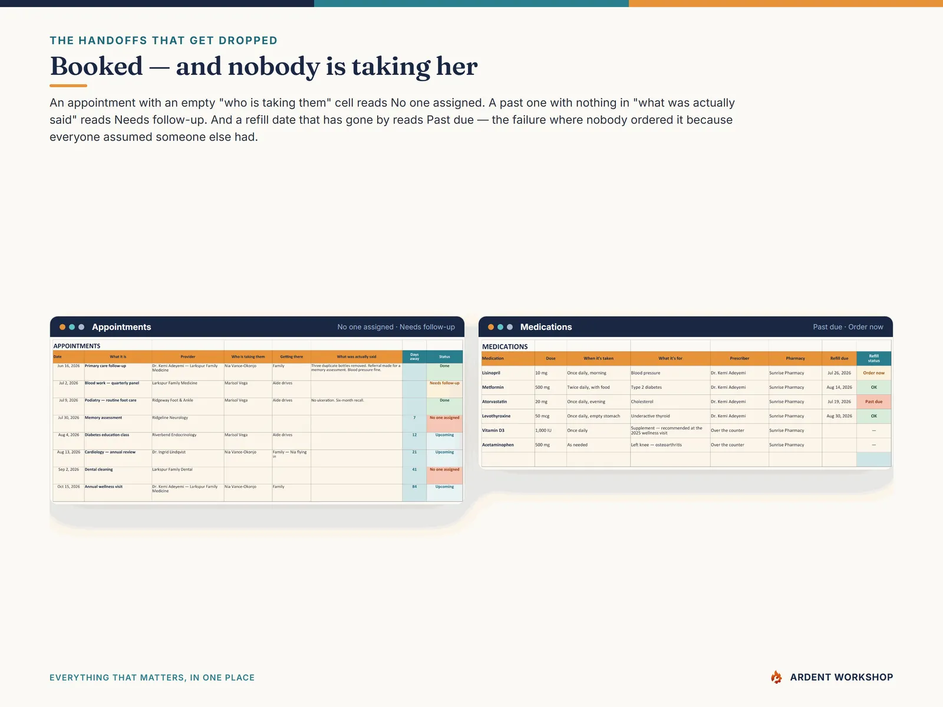Click the 'Order now' status for Lisinopril
Viewport: 943px width, 707px height.
click(874, 373)
